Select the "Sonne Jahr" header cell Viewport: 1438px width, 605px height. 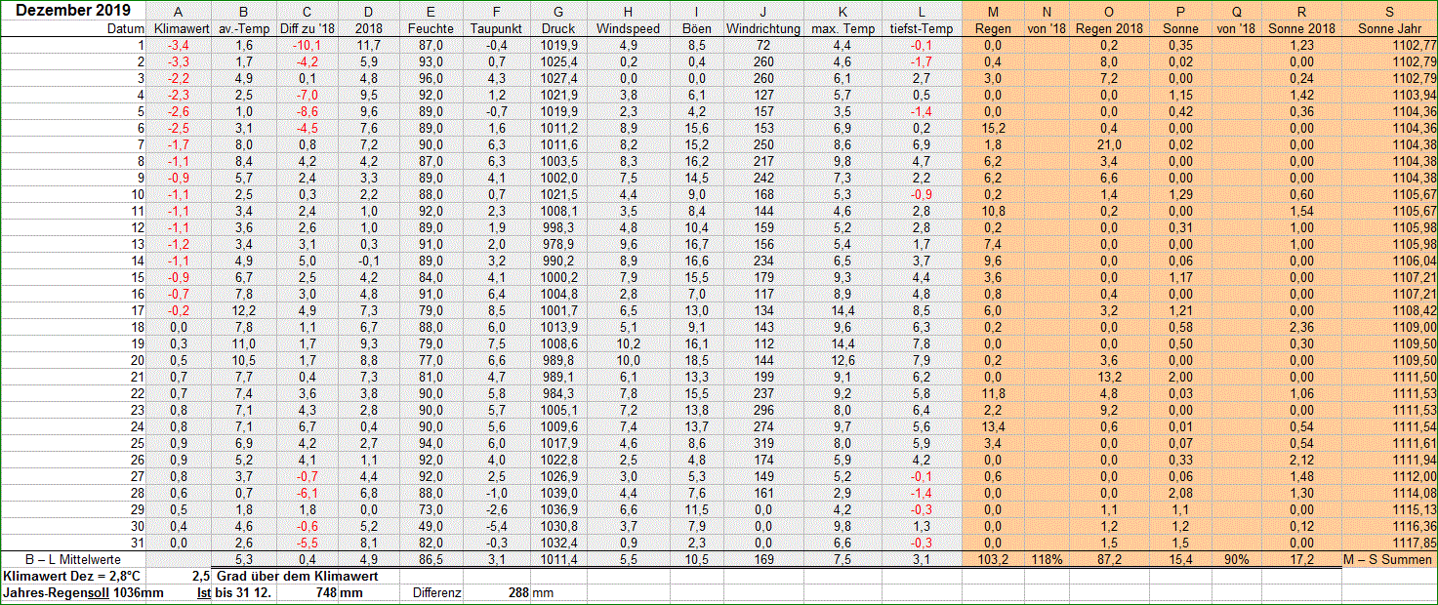1389,29
